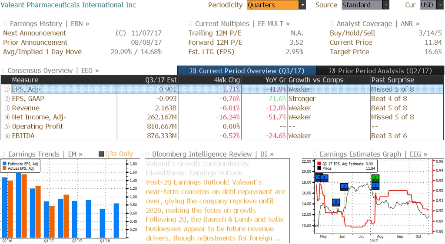Viewport: 445px width, 244px height.
Task: Click Forward 12M P/E value 3.52
Action: 296,43
